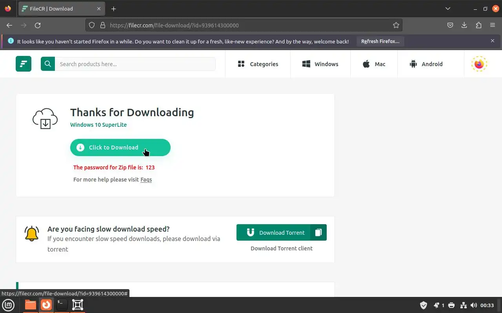The height and width of the screenshot is (313, 502).
Task: Open the Windows 10 SuperLite link
Action: [98, 125]
